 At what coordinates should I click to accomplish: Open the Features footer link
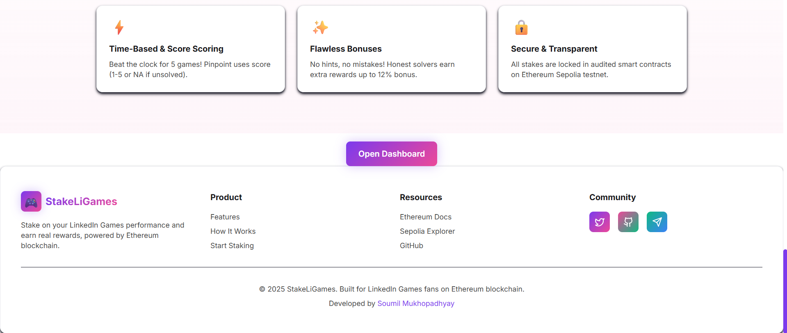coord(225,217)
